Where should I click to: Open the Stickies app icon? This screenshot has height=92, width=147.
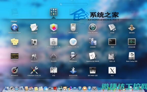click(x=14, y=42)
